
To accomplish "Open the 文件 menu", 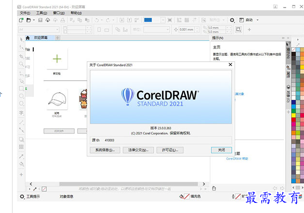I will point(25,13).
